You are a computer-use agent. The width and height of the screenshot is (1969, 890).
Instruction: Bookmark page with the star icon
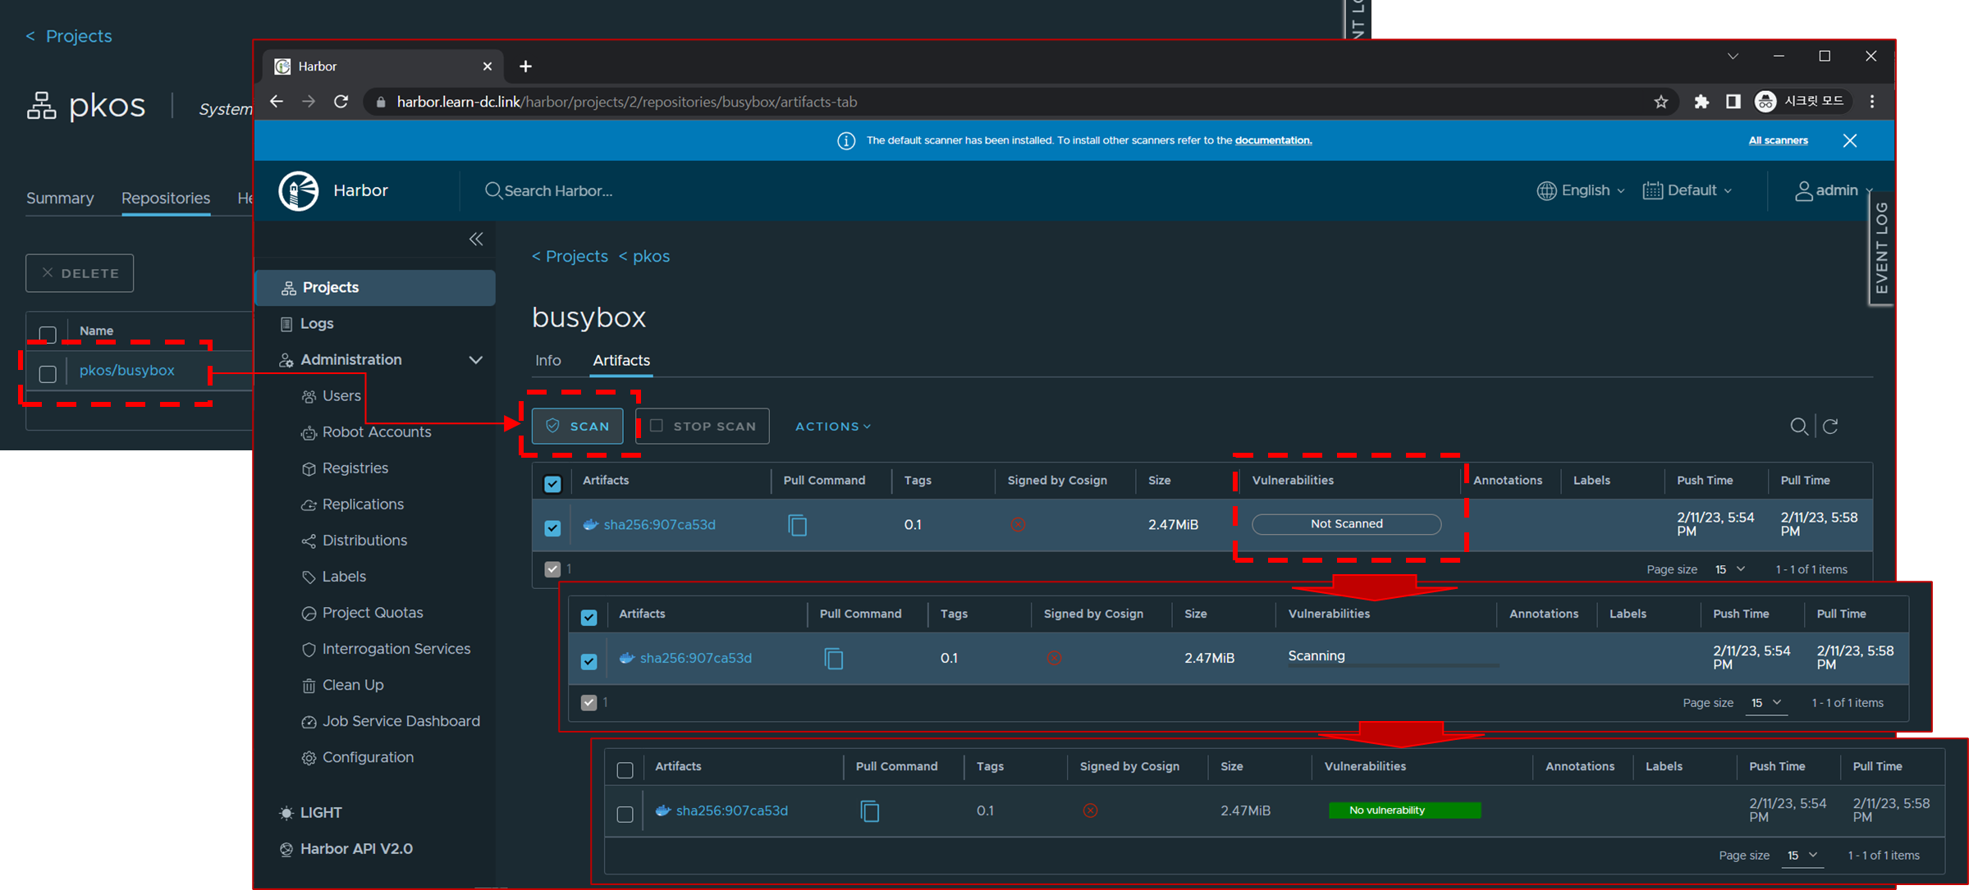click(1660, 102)
